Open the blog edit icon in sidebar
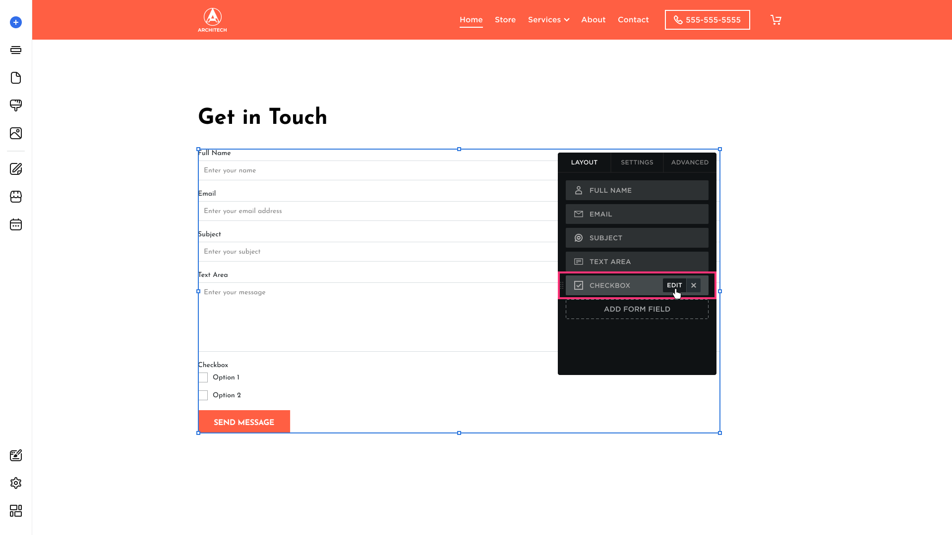 (x=16, y=169)
